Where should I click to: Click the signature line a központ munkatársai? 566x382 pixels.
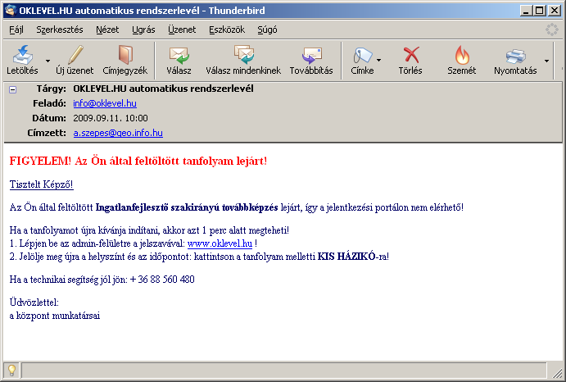pyautogui.click(x=55, y=316)
